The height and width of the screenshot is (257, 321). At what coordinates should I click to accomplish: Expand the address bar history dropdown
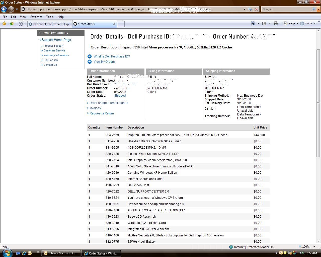[245, 9]
